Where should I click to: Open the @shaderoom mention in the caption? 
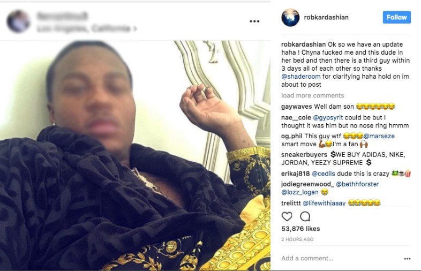click(300, 77)
